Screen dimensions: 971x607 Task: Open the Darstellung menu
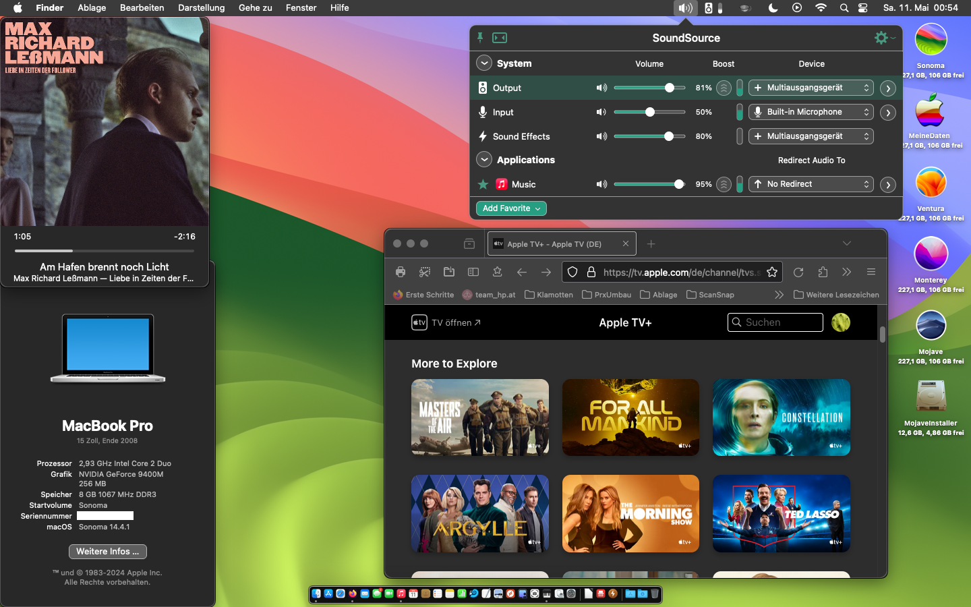point(201,7)
